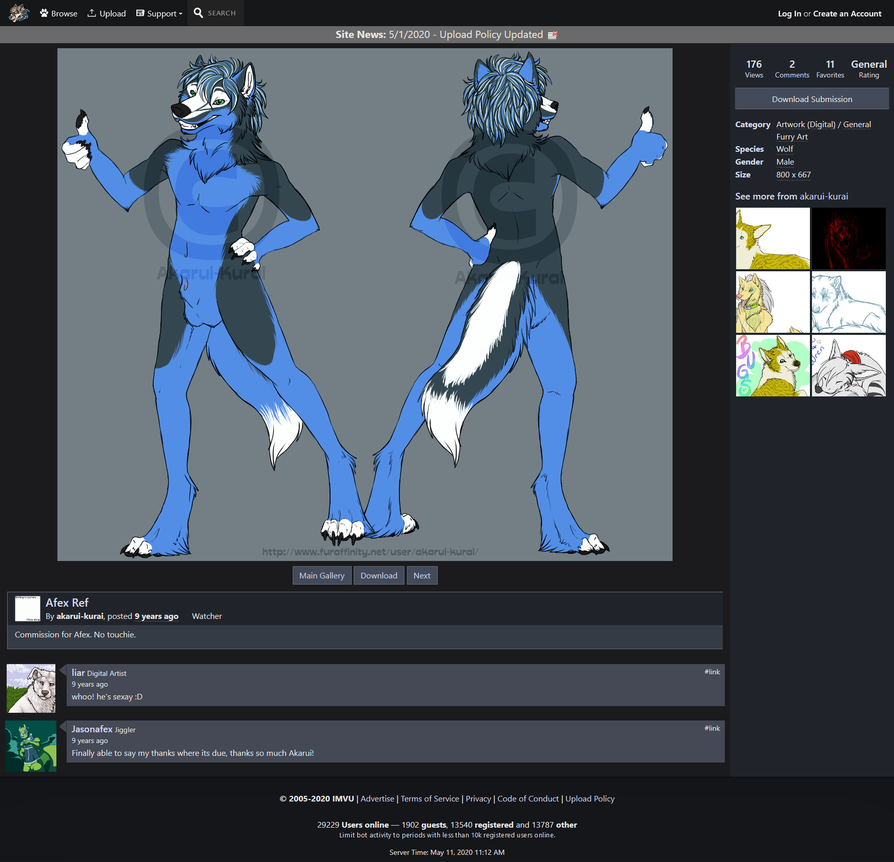Open Code of Conduct footer link
This screenshot has width=894, height=862.
528,799
